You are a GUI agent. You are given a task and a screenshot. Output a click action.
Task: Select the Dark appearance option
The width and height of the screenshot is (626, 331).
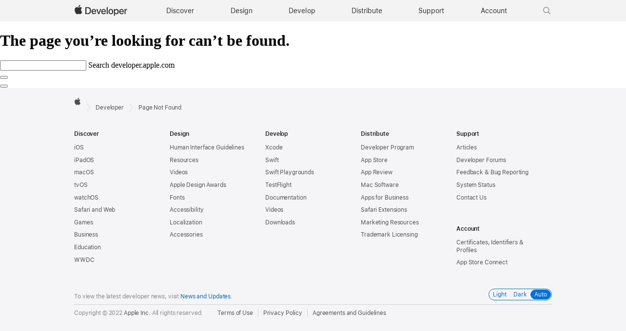[520, 294]
